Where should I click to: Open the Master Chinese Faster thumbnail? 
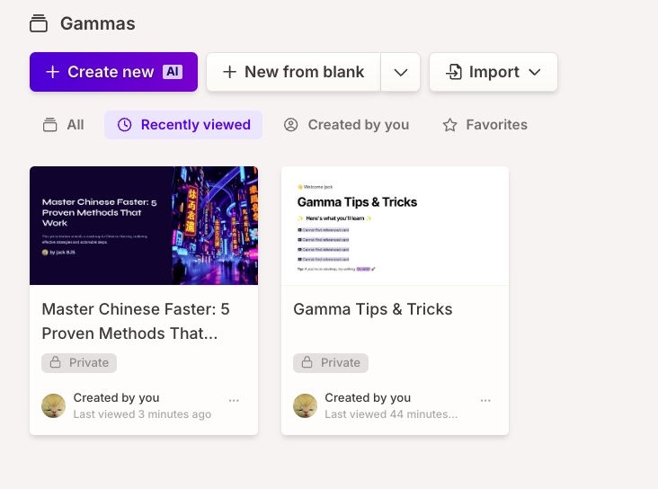coord(144,226)
